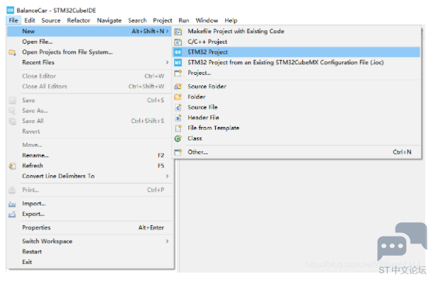Open the Edit menu
This screenshot has height=281, width=433.
point(30,20)
